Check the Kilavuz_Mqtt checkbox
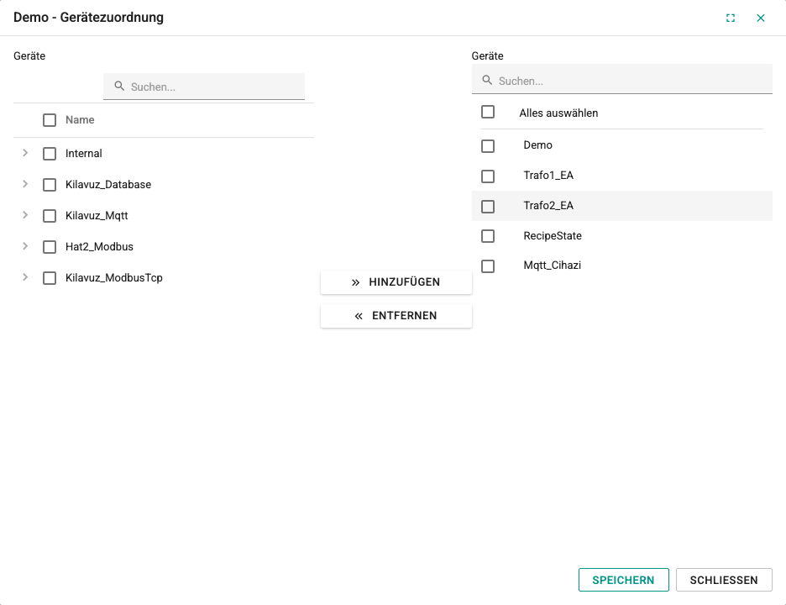The height and width of the screenshot is (605, 786). click(x=50, y=216)
